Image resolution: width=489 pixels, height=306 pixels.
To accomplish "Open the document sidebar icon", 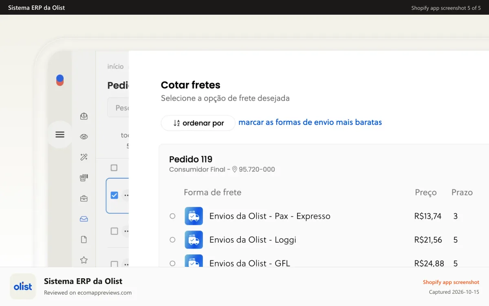I will click(x=84, y=239).
